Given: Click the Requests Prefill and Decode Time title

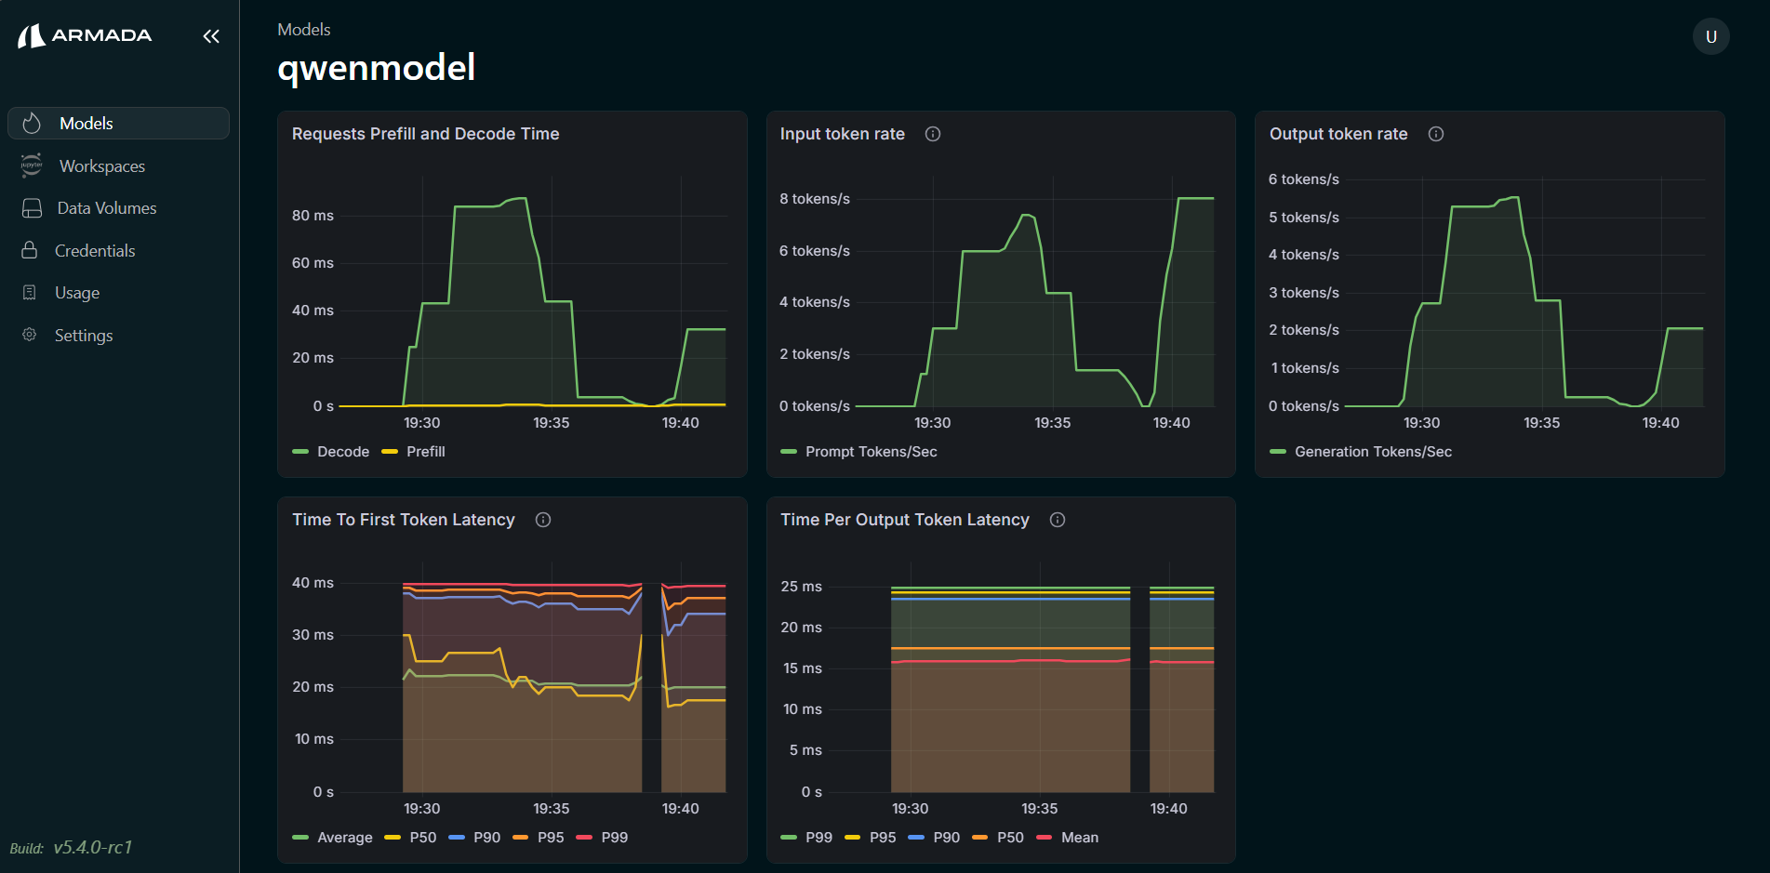Looking at the screenshot, I should pyautogui.click(x=426, y=134).
